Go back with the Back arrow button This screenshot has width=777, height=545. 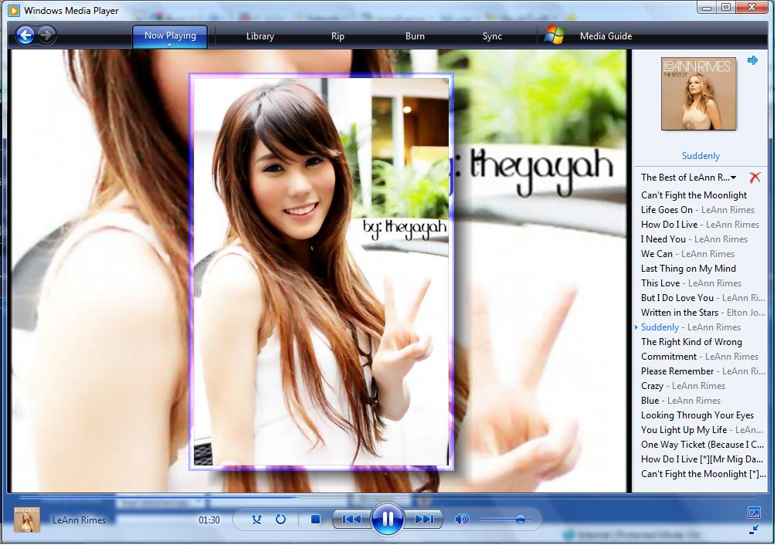tap(25, 36)
